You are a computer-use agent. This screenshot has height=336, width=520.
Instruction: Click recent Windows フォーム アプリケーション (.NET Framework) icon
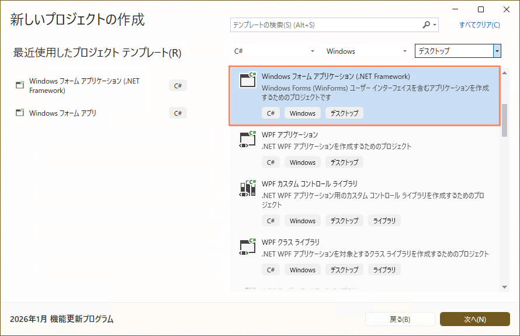(x=20, y=85)
